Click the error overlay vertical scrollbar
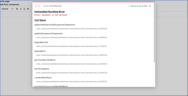The width and height of the screenshot is (188, 96). point(154,32)
